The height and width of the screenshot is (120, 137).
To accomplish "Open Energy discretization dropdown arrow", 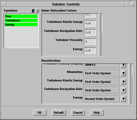I will click(123, 99).
